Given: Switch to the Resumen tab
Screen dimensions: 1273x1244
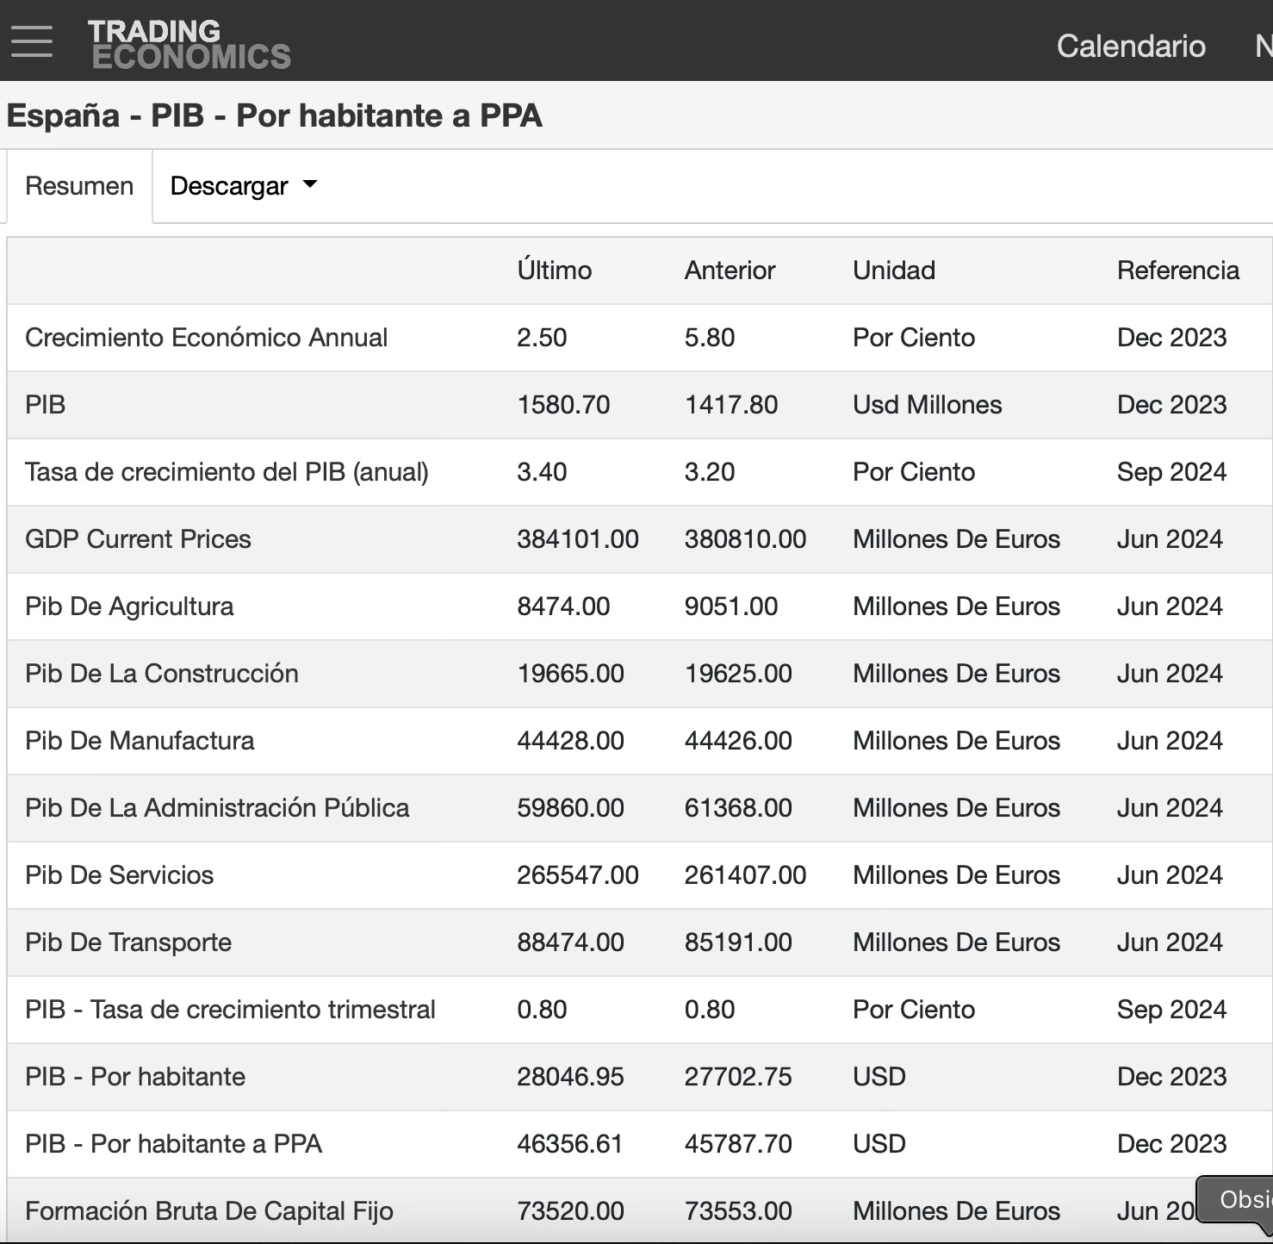Looking at the screenshot, I should (79, 186).
